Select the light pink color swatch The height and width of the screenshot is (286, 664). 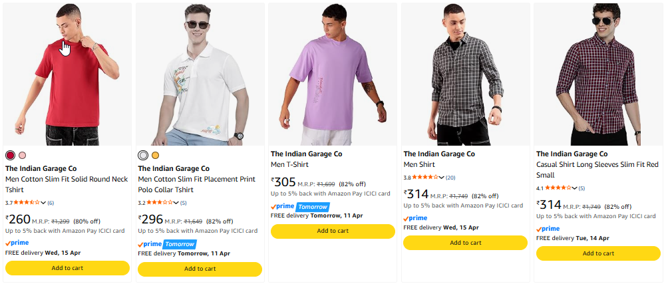point(22,155)
